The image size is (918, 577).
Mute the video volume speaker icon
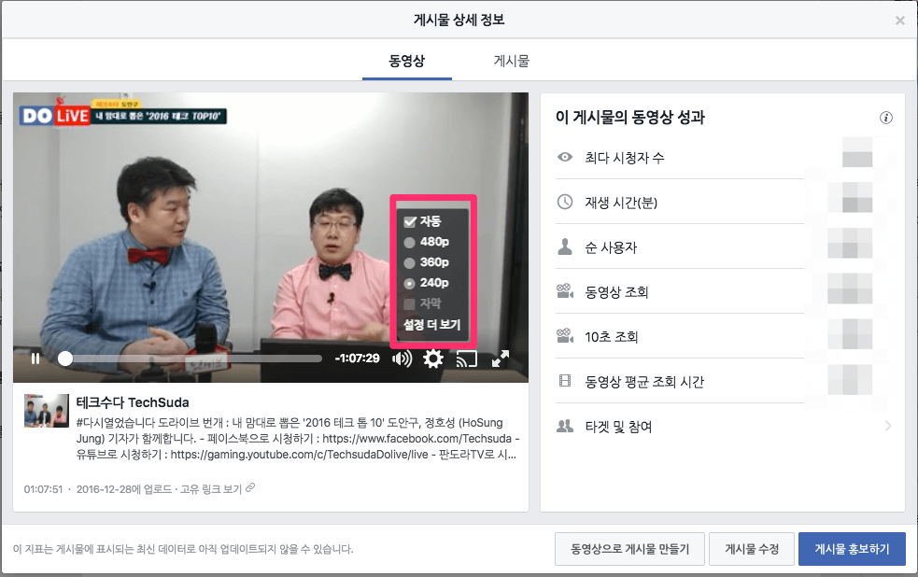point(403,359)
